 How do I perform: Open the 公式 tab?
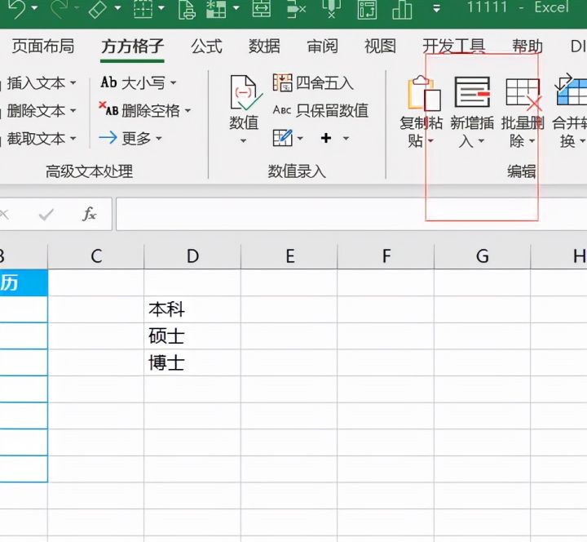(x=206, y=47)
